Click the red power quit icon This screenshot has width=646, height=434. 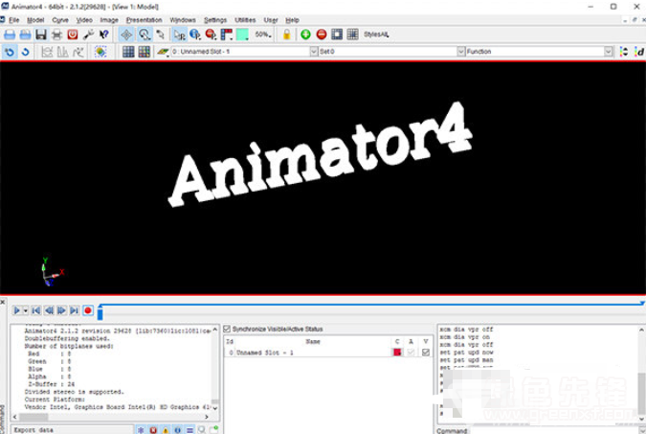pos(73,34)
